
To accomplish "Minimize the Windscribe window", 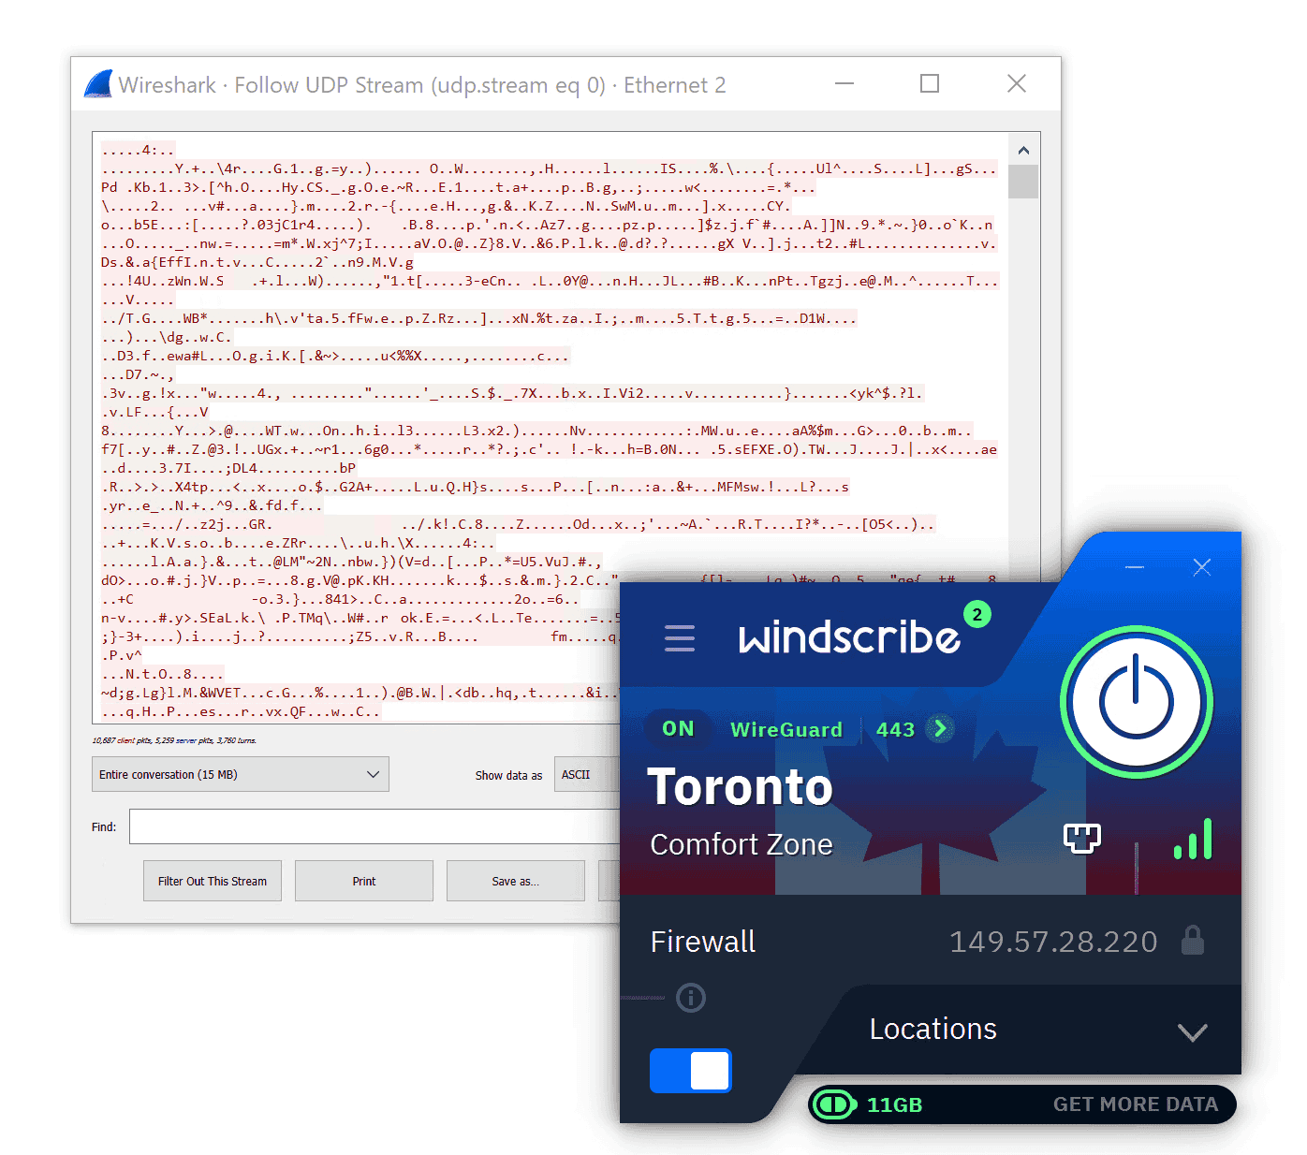I will (1135, 567).
